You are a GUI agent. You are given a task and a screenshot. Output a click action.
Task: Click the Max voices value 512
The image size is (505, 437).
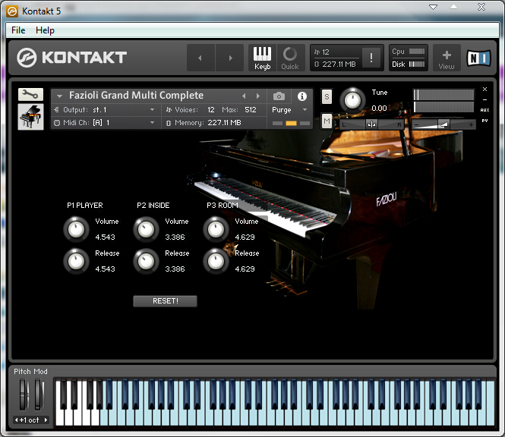tap(251, 110)
